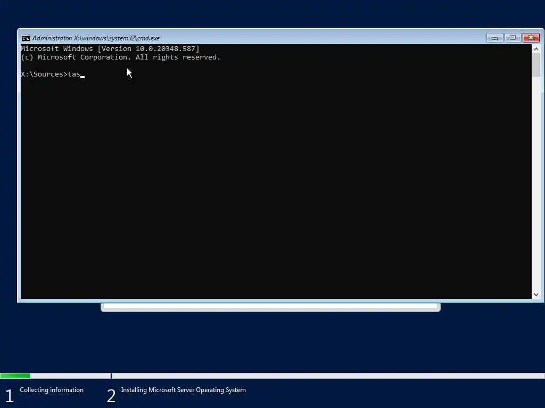Click the vertical scrollbar thumb in cmd

[x=536, y=65]
